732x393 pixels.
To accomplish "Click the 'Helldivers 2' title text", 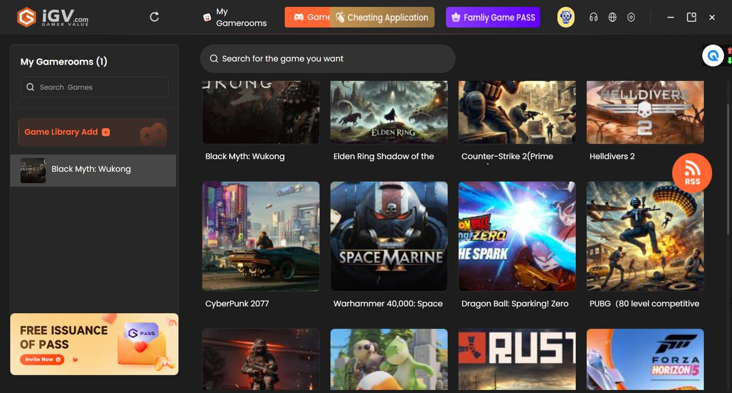I will 612,156.
